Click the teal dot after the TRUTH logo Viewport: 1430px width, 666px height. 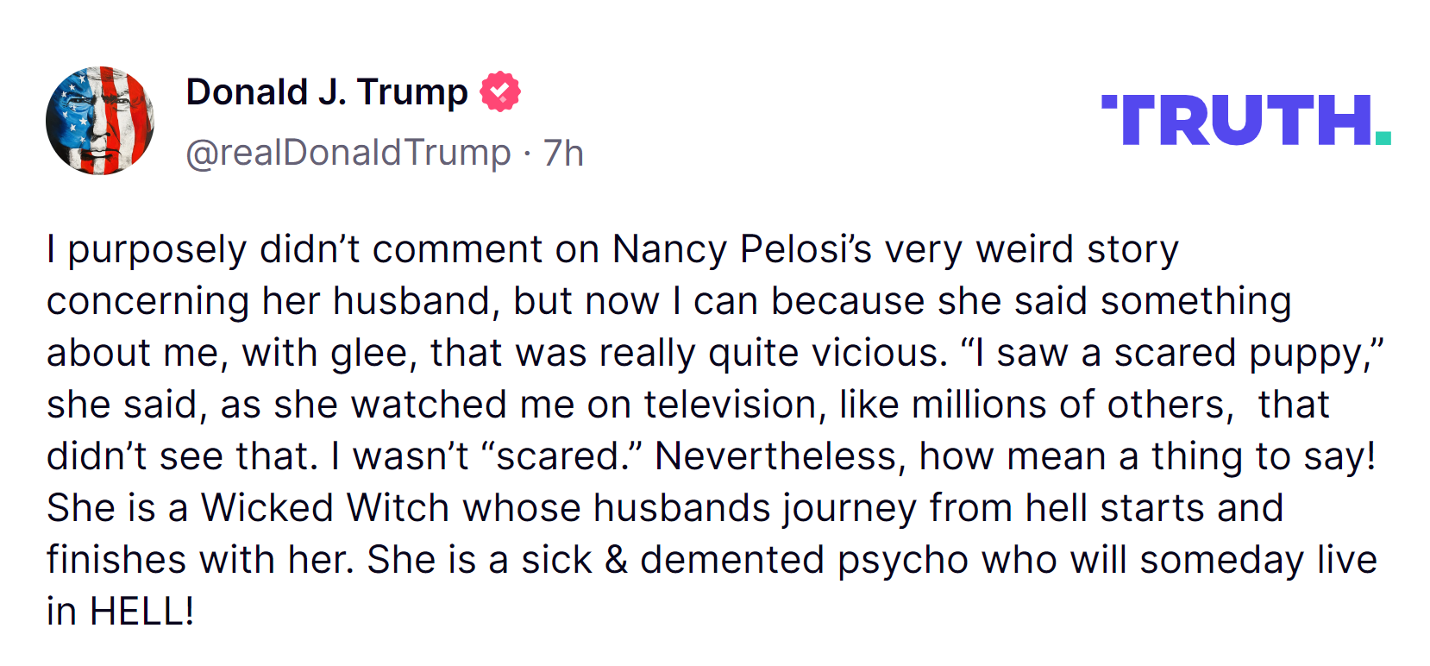click(x=1383, y=137)
